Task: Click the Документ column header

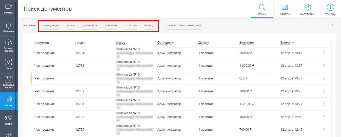Action: (42, 43)
